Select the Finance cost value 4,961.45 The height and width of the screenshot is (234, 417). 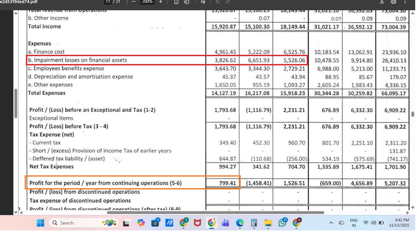tap(225, 52)
